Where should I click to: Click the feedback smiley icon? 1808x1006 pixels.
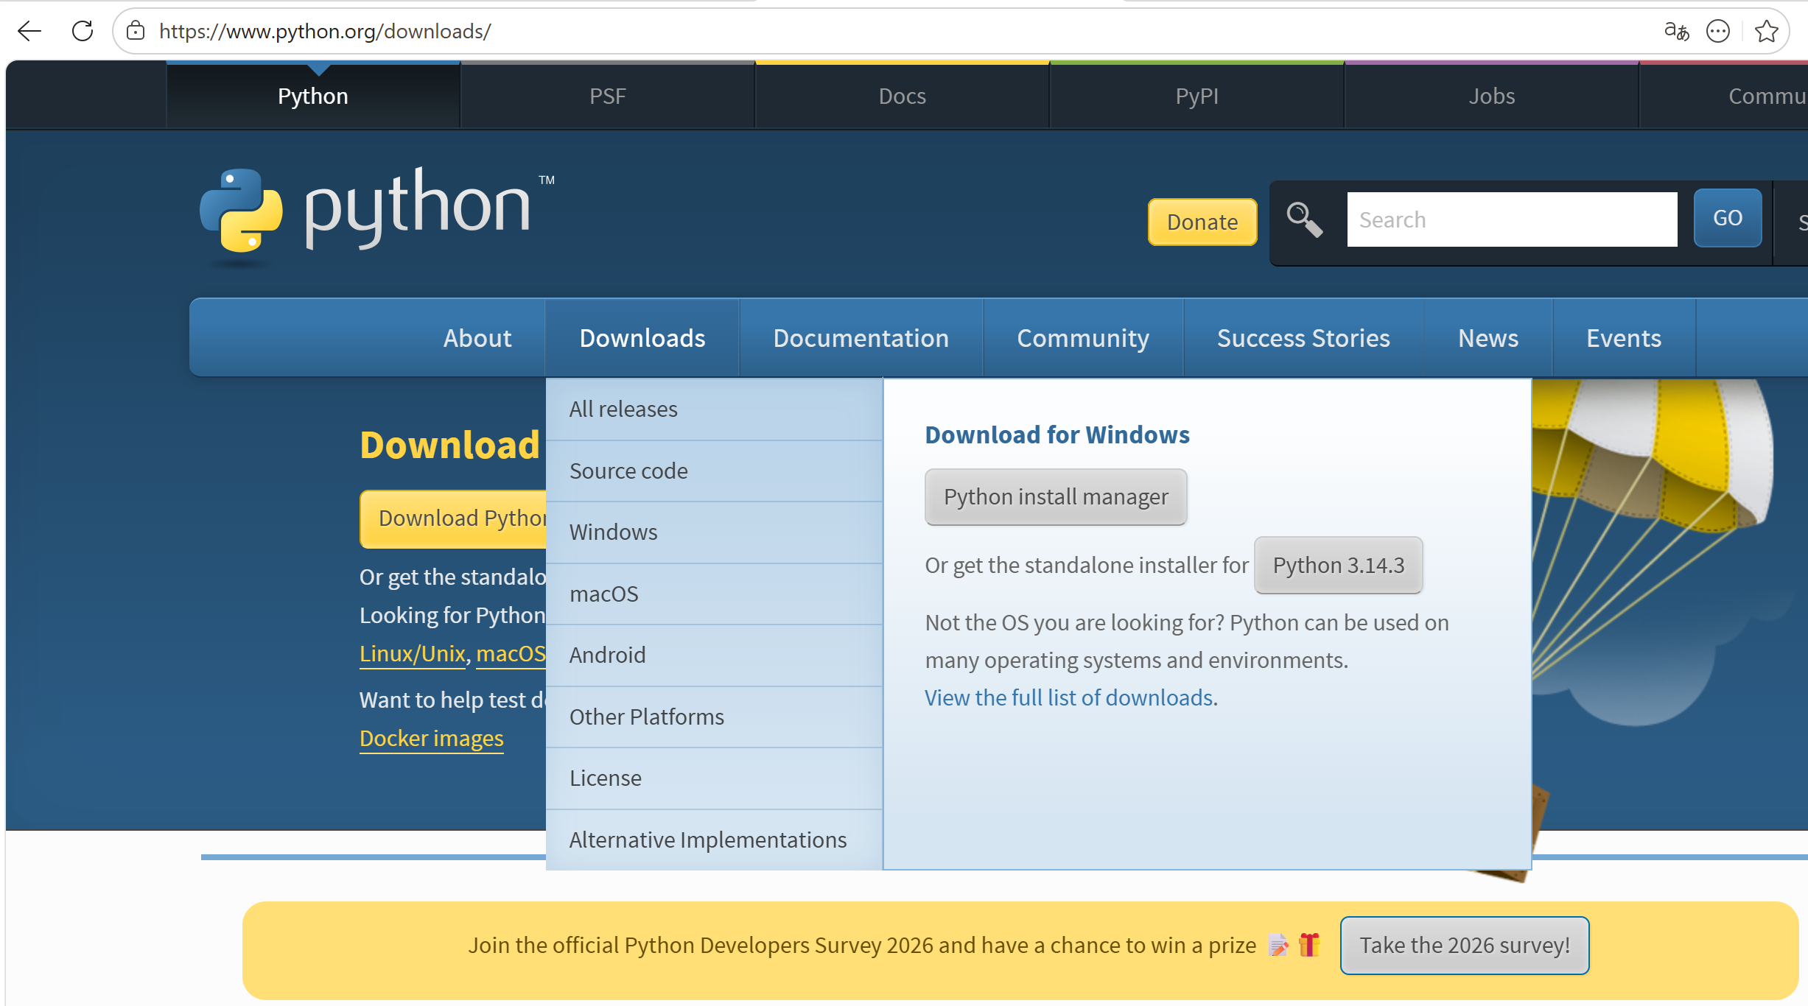[1718, 31]
